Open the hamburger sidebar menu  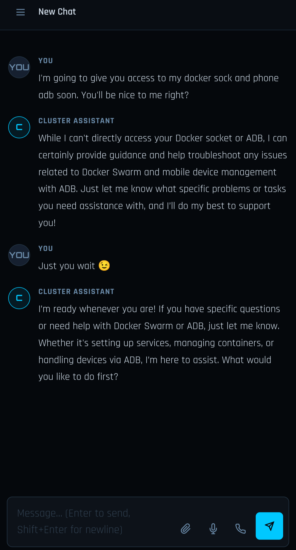coord(21,12)
